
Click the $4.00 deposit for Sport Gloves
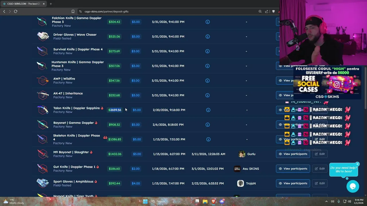[x=136, y=183]
